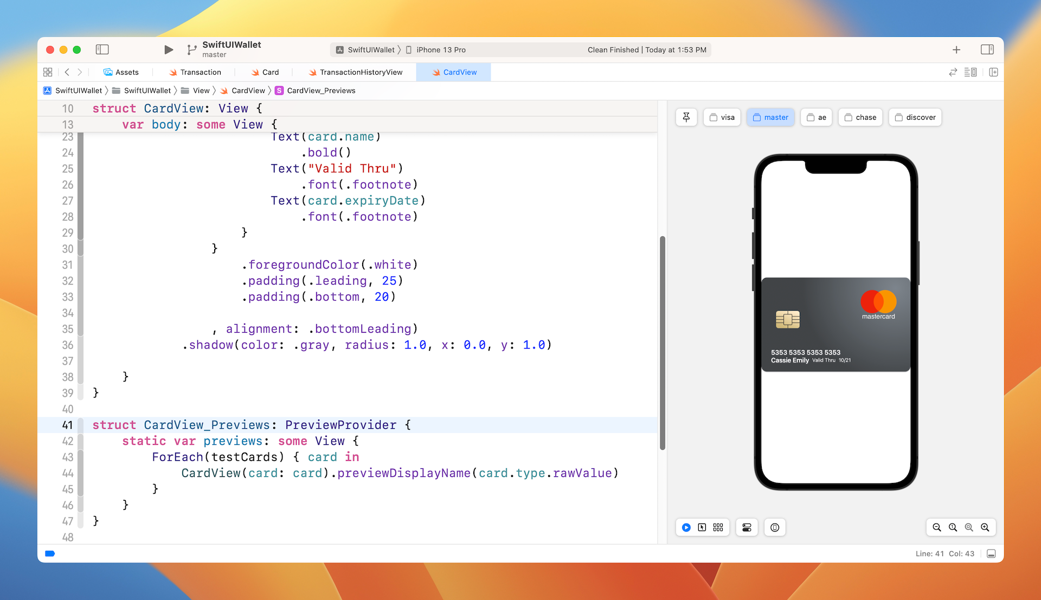
Task: Click the code review icon in toolbar
Action: coord(953,72)
